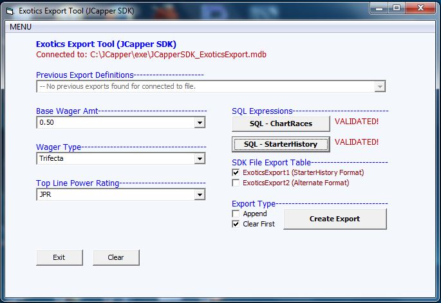Toggle the Clear First checkbox
This screenshot has height=303, width=441.
(236, 224)
